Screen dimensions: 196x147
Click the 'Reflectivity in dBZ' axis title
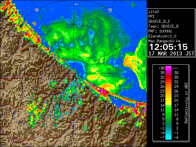[186, 103]
